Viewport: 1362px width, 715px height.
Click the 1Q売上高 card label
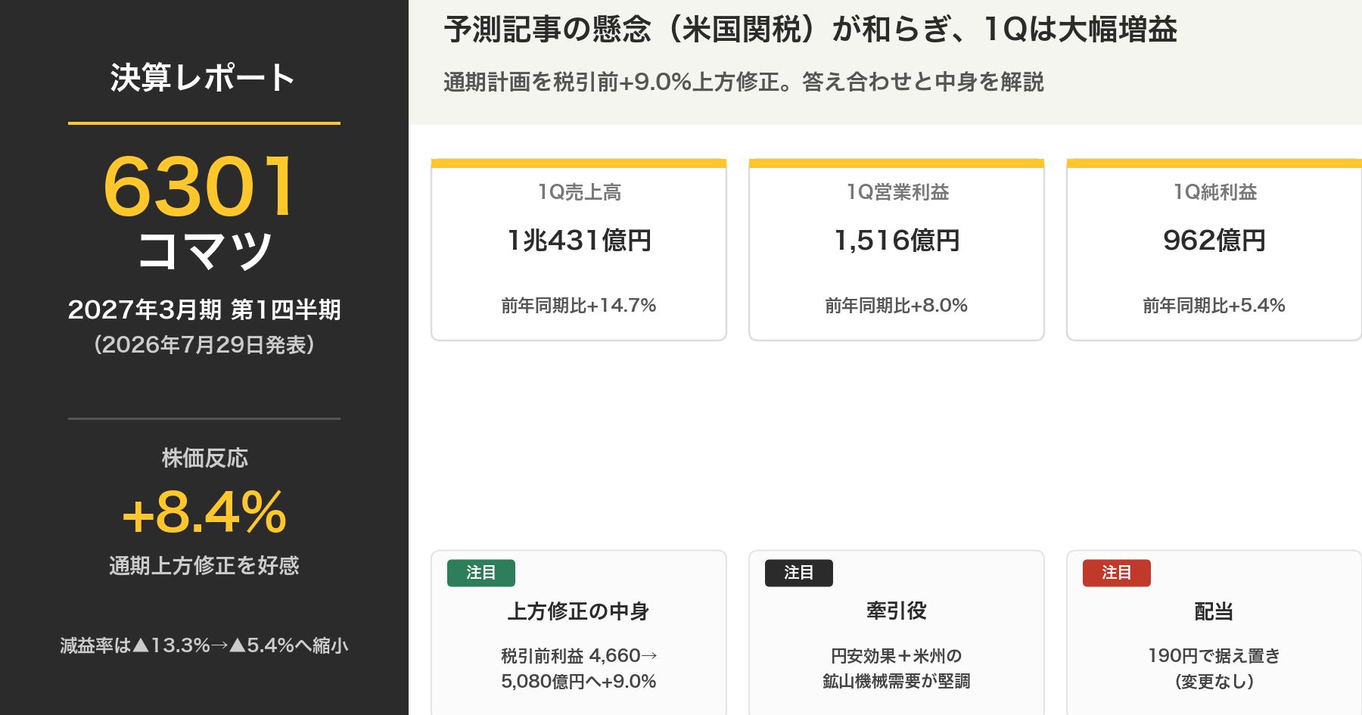tap(579, 192)
